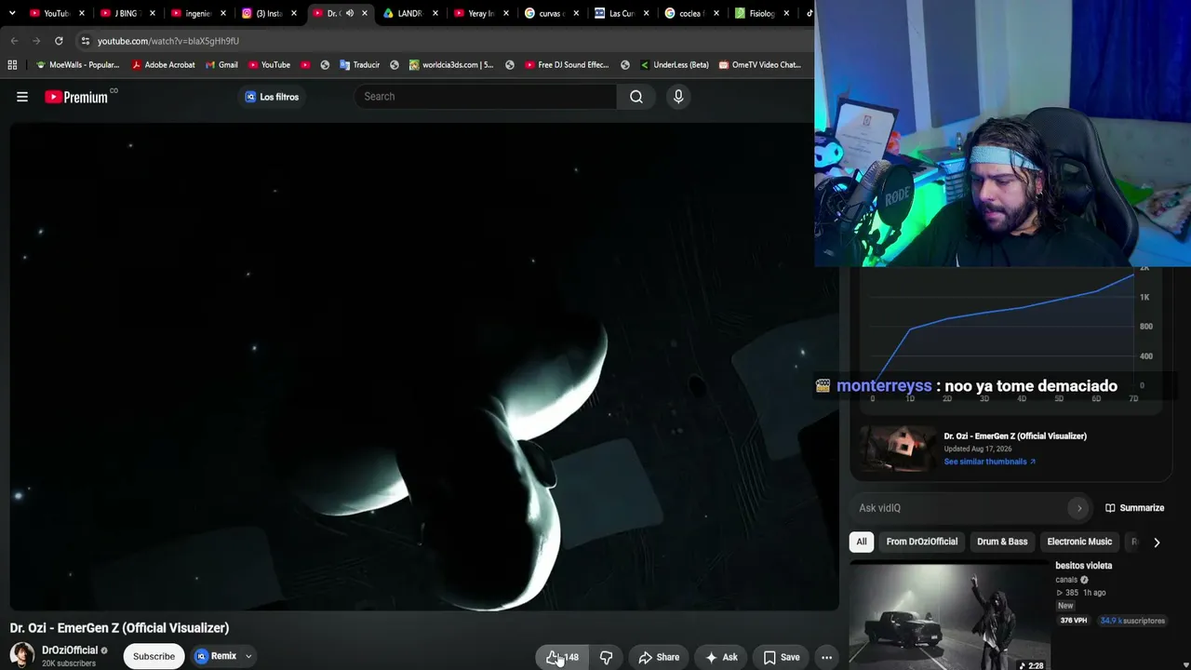Open Adobe Acrobat bookmark
The image size is (1191, 670).
pos(164,65)
